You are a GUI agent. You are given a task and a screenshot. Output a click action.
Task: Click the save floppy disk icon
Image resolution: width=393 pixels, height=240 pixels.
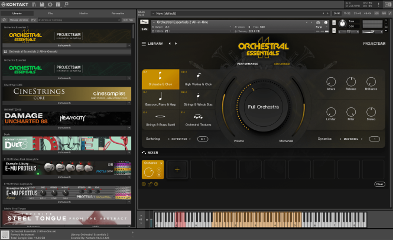click(42, 4)
